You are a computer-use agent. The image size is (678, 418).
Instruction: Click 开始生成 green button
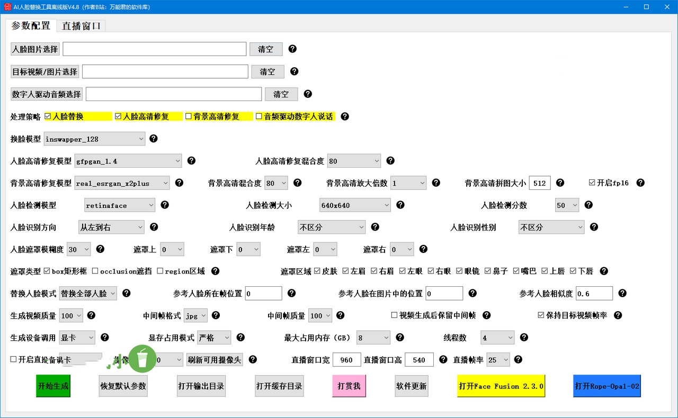tap(53, 386)
